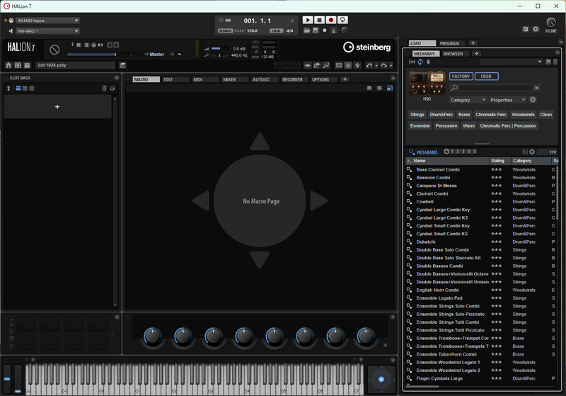Viewport: 566px width, 396px height.
Task: Select the previous program arrow
Action: pos(110,45)
